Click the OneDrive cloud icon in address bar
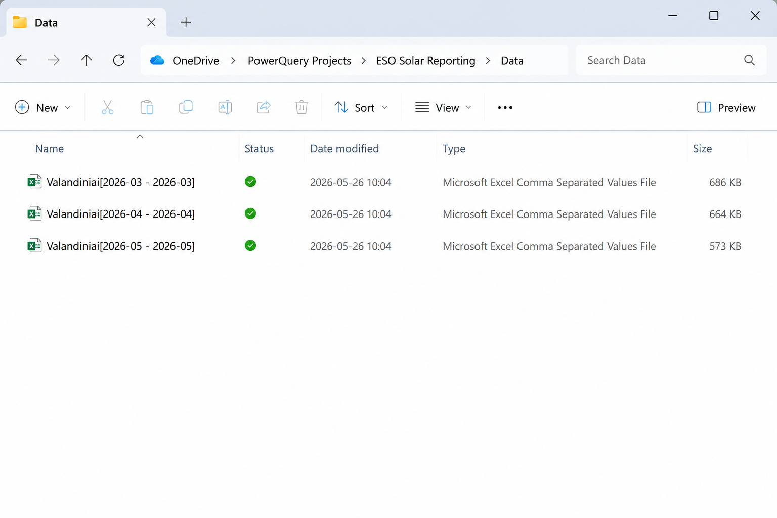Viewport: 777px width, 518px height. point(157,60)
